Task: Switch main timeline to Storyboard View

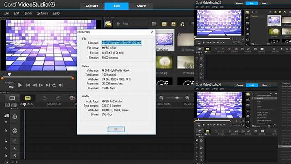Action: click(12, 98)
